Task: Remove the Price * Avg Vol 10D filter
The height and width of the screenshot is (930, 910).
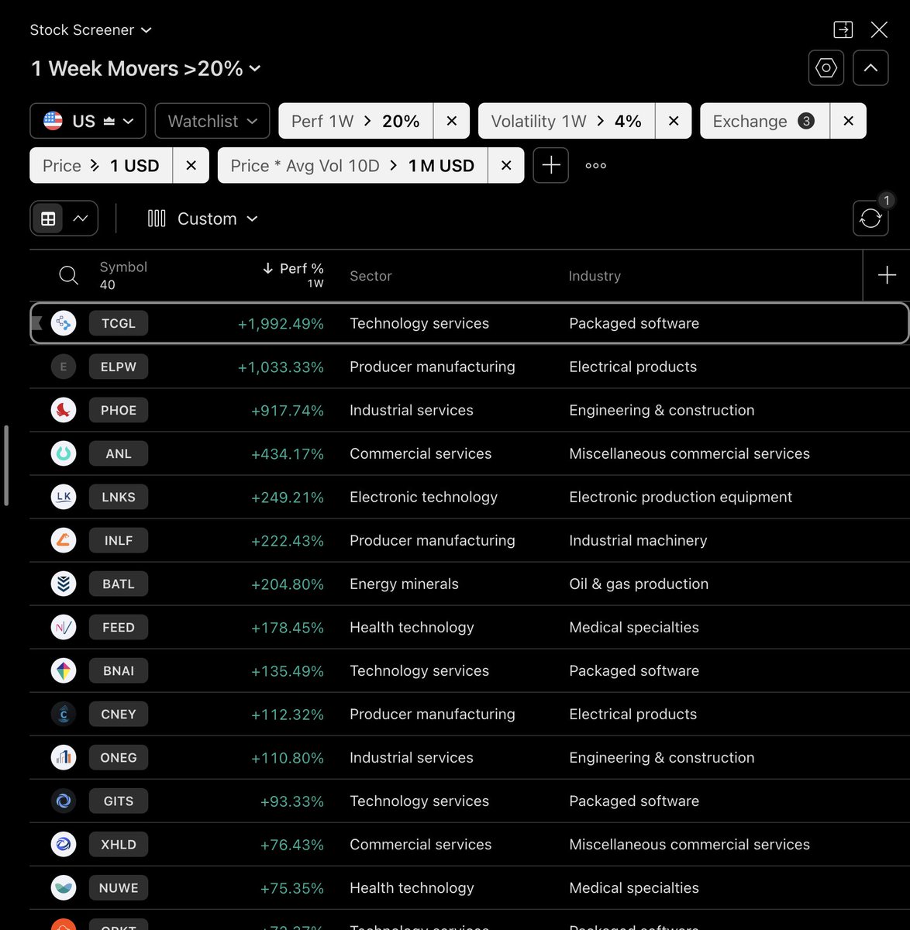Action: 506,165
